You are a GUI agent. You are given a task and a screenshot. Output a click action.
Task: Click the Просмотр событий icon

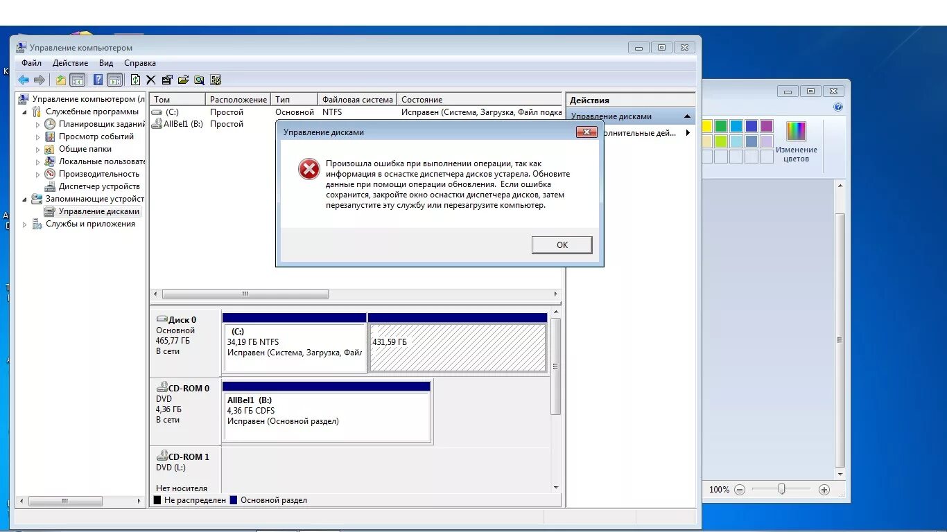point(50,136)
